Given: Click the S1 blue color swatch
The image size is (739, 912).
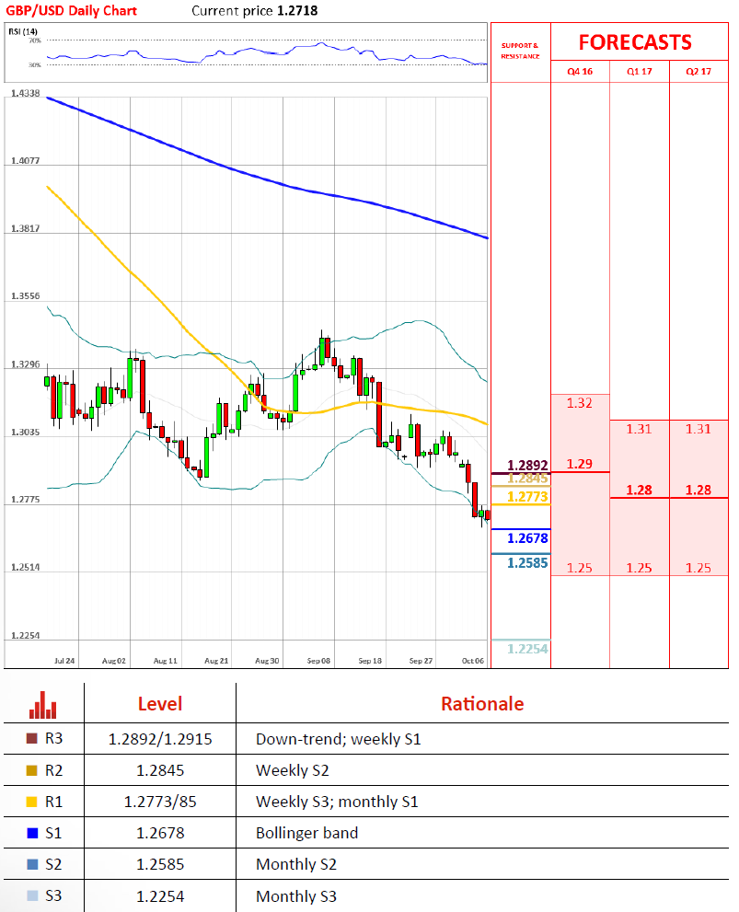Looking at the screenshot, I should (x=32, y=834).
